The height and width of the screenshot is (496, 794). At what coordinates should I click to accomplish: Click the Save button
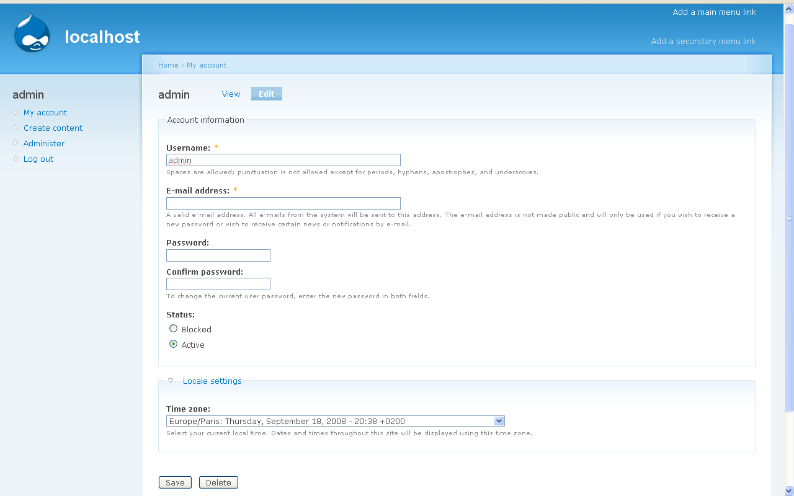coord(175,482)
